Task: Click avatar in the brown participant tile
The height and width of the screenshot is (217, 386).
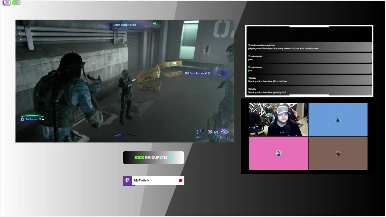Action: (338, 153)
